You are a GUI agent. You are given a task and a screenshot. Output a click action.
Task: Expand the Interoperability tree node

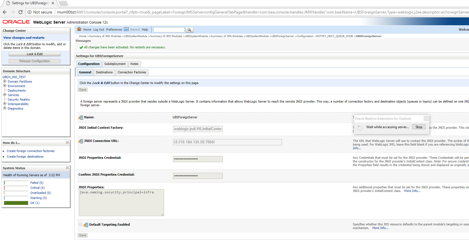pyautogui.click(x=5, y=104)
